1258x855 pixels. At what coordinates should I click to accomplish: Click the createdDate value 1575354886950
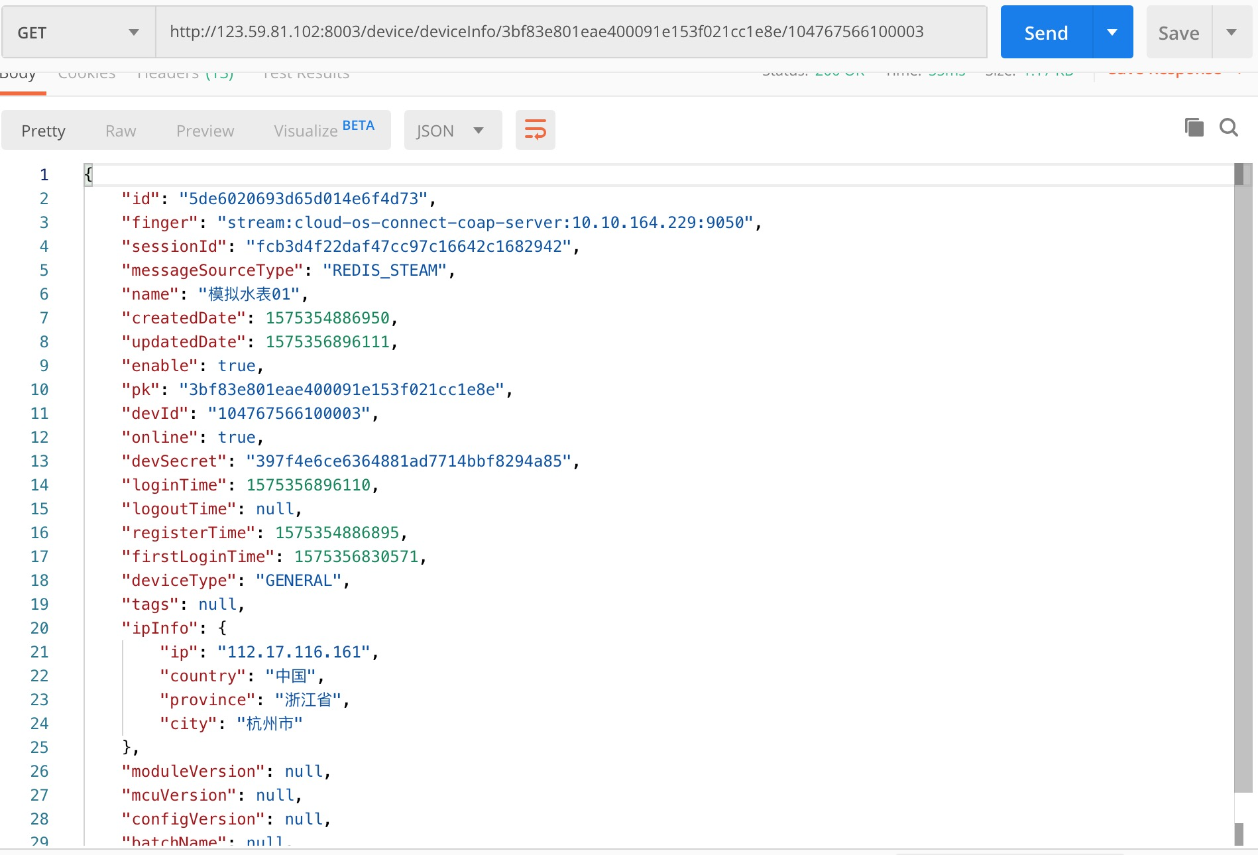[327, 317]
